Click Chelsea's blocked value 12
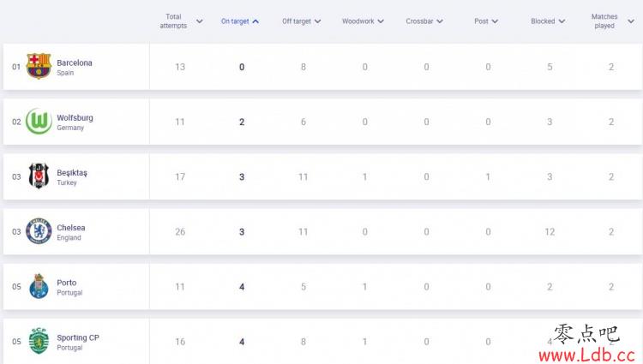The width and height of the screenshot is (643, 364). (x=550, y=232)
